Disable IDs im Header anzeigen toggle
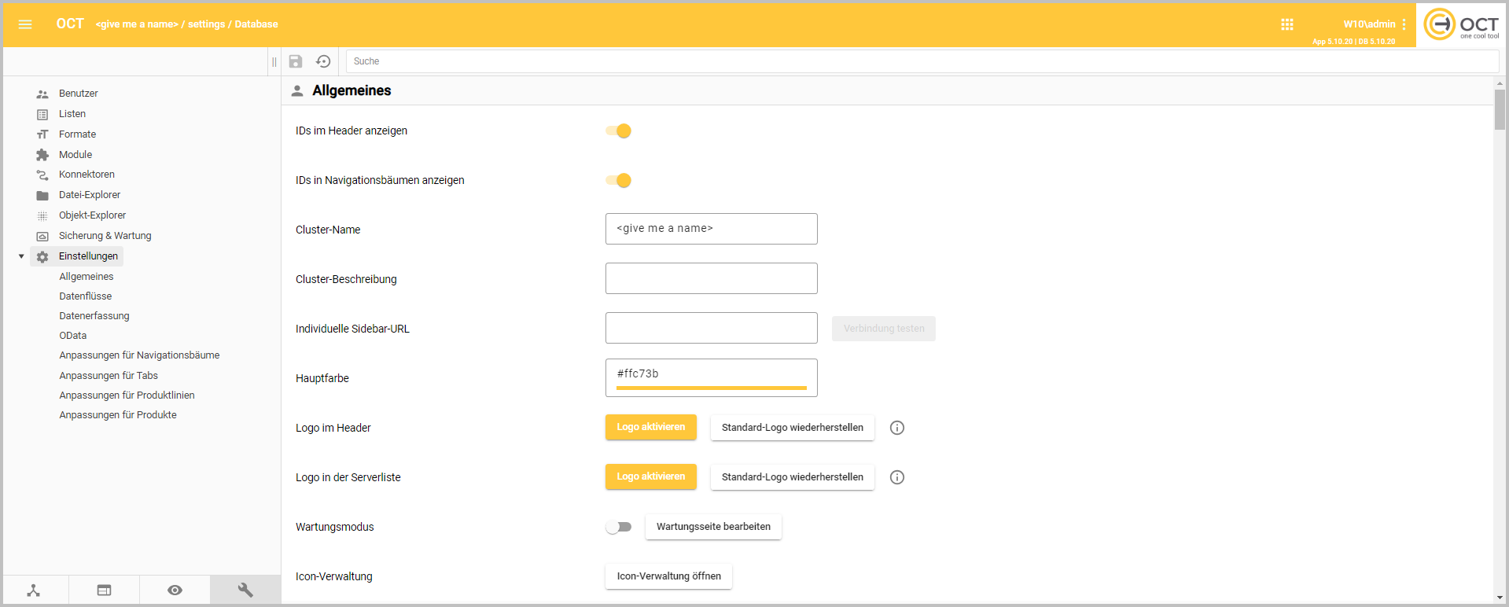1509x607 pixels. click(x=619, y=131)
